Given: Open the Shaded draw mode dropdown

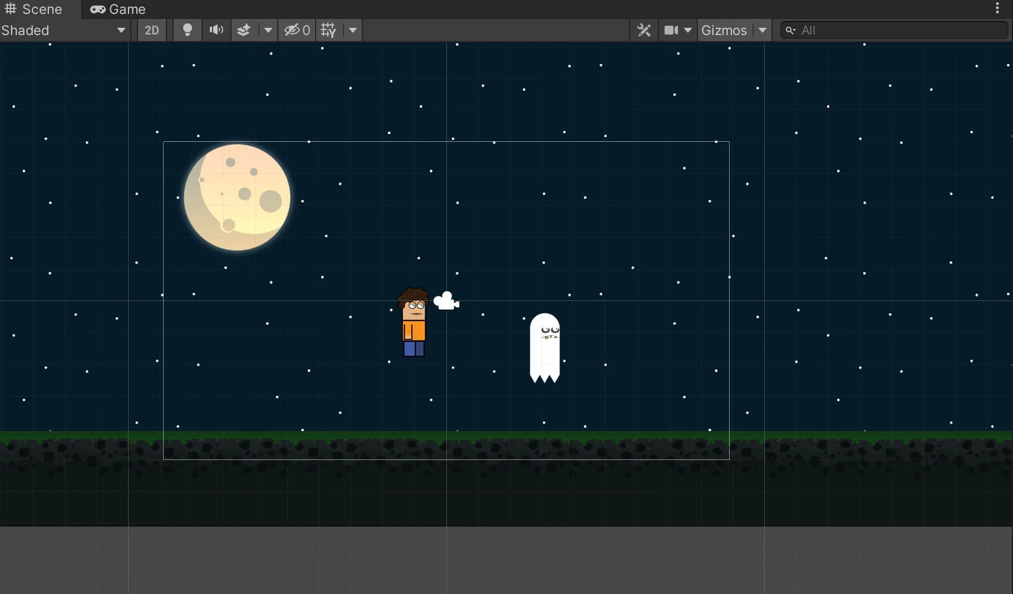Looking at the screenshot, I should (x=65, y=30).
